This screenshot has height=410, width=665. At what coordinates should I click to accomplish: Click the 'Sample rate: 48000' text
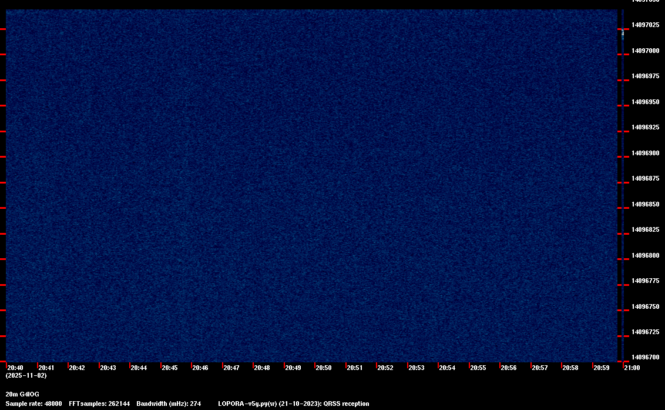tap(33, 404)
